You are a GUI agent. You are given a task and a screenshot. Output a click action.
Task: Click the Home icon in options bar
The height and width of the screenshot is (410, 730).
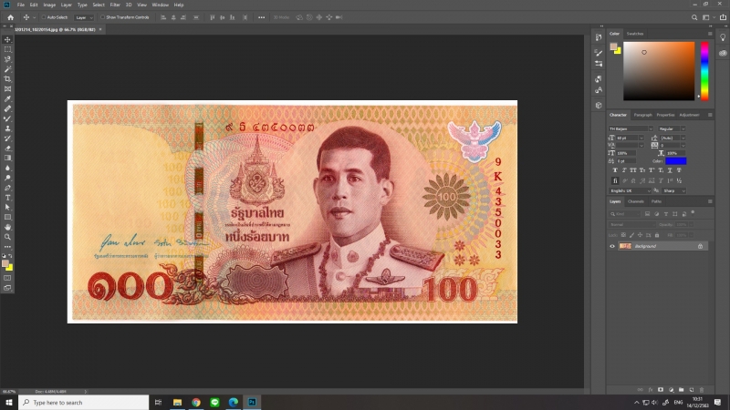(10, 17)
